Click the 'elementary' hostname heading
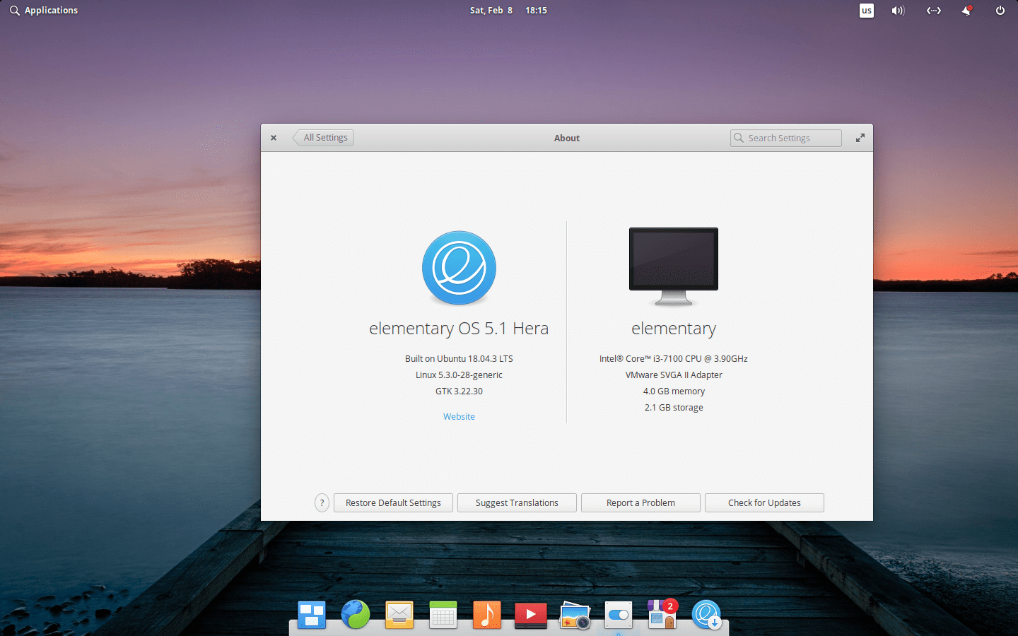 (674, 329)
